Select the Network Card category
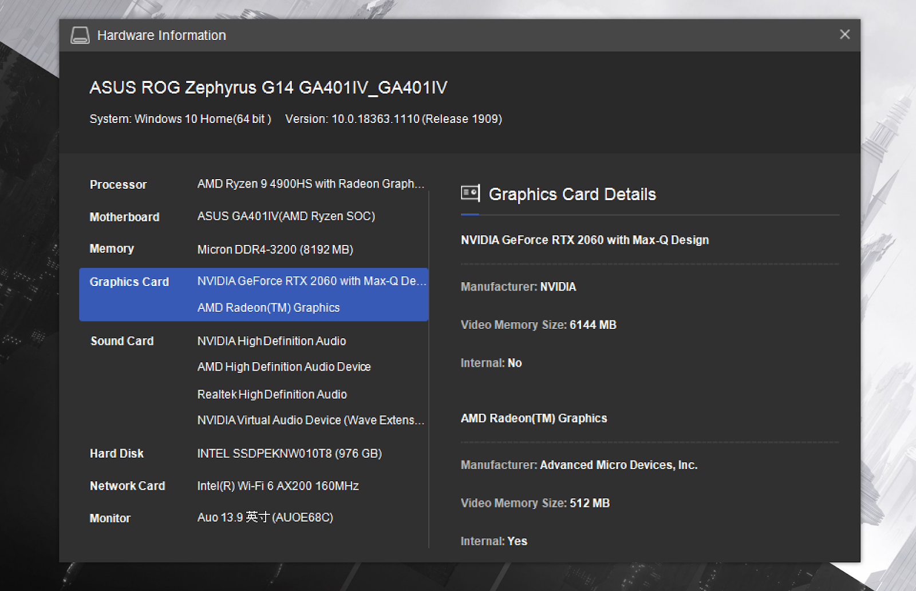Image resolution: width=916 pixels, height=591 pixels. pyautogui.click(x=127, y=486)
